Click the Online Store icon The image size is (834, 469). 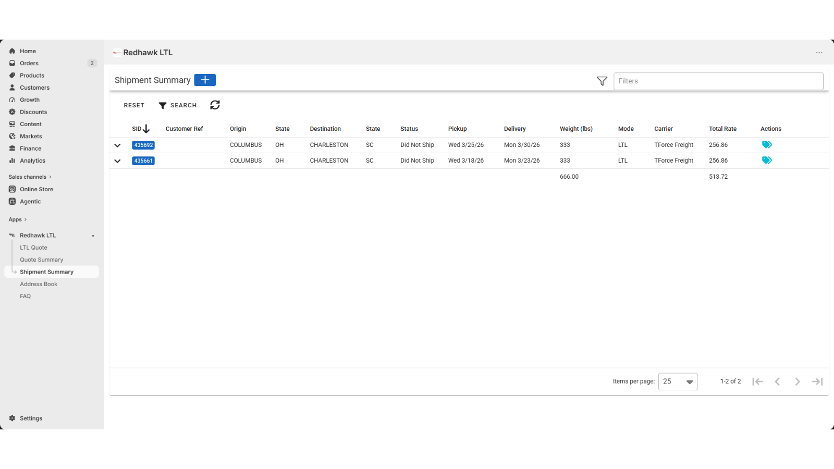point(12,189)
